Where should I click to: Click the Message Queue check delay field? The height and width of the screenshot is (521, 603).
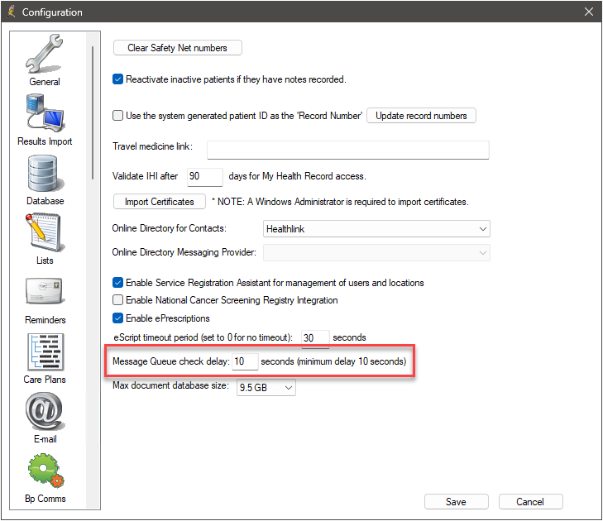[245, 361]
